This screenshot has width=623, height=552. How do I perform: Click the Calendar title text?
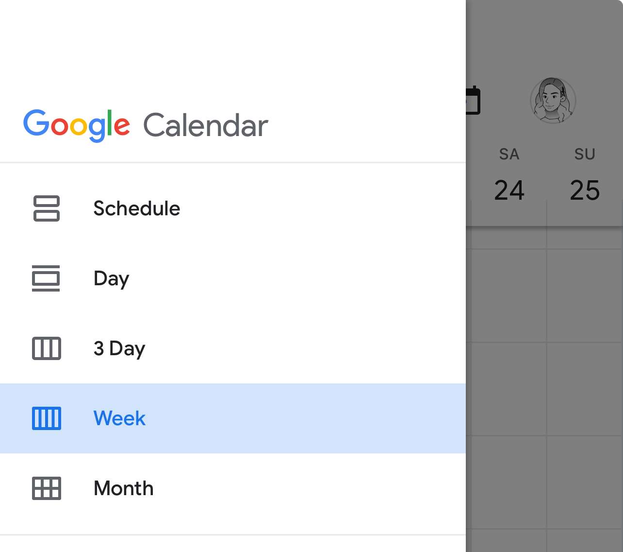pos(206,125)
